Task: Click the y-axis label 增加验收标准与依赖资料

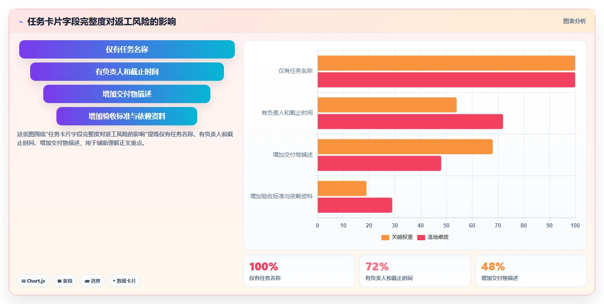Action: [282, 197]
